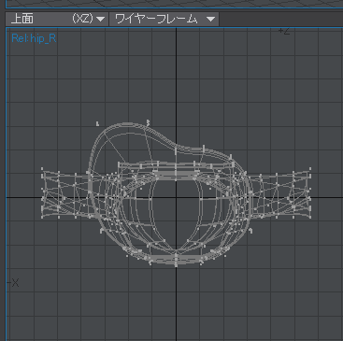Click the Rel: hip_R label
Viewport: 343px width, 341px height.
(x=34, y=38)
